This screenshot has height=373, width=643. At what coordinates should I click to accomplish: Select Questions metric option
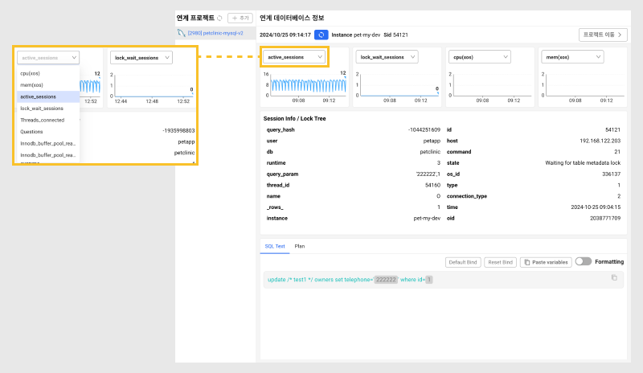47,132
